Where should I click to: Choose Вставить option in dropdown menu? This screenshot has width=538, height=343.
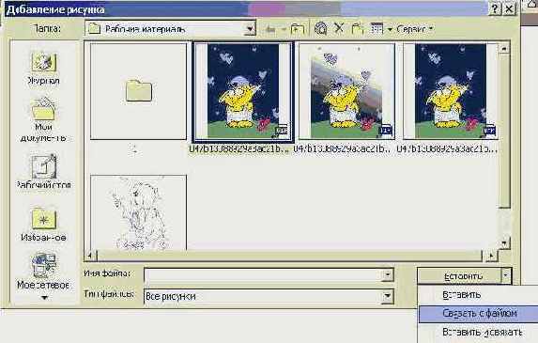point(462,294)
